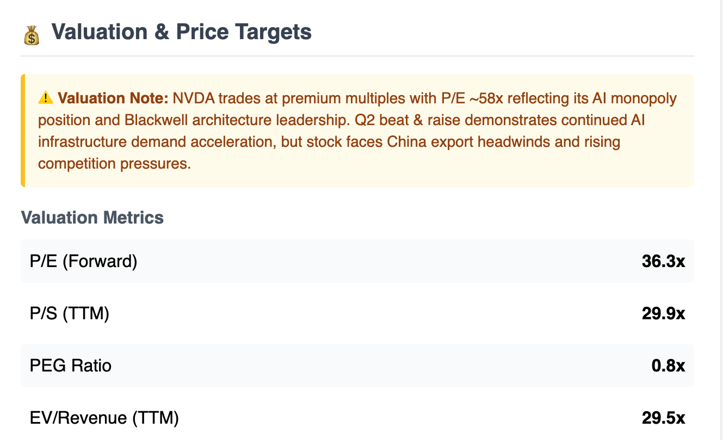
Task: Click the Valuation & Price Targets heading
Action: [182, 32]
